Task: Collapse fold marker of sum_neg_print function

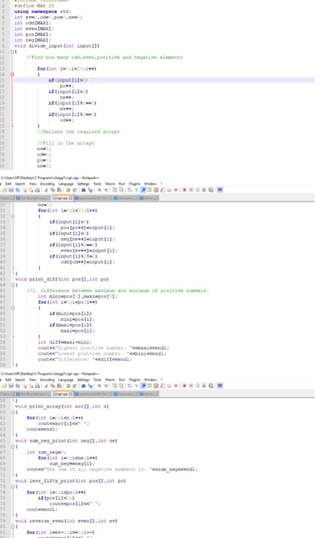Action: coord(13,447)
